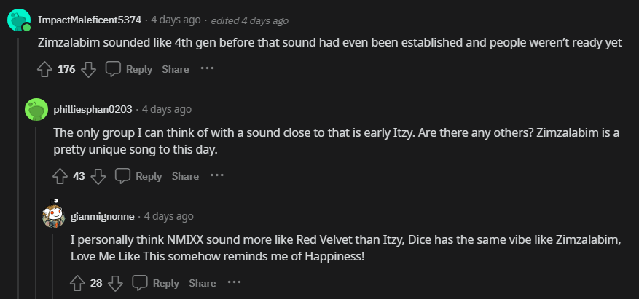Viewport: 639px width, 299px height.
Task: Open philliesphan0203's username link
Action: pyautogui.click(x=93, y=109)
